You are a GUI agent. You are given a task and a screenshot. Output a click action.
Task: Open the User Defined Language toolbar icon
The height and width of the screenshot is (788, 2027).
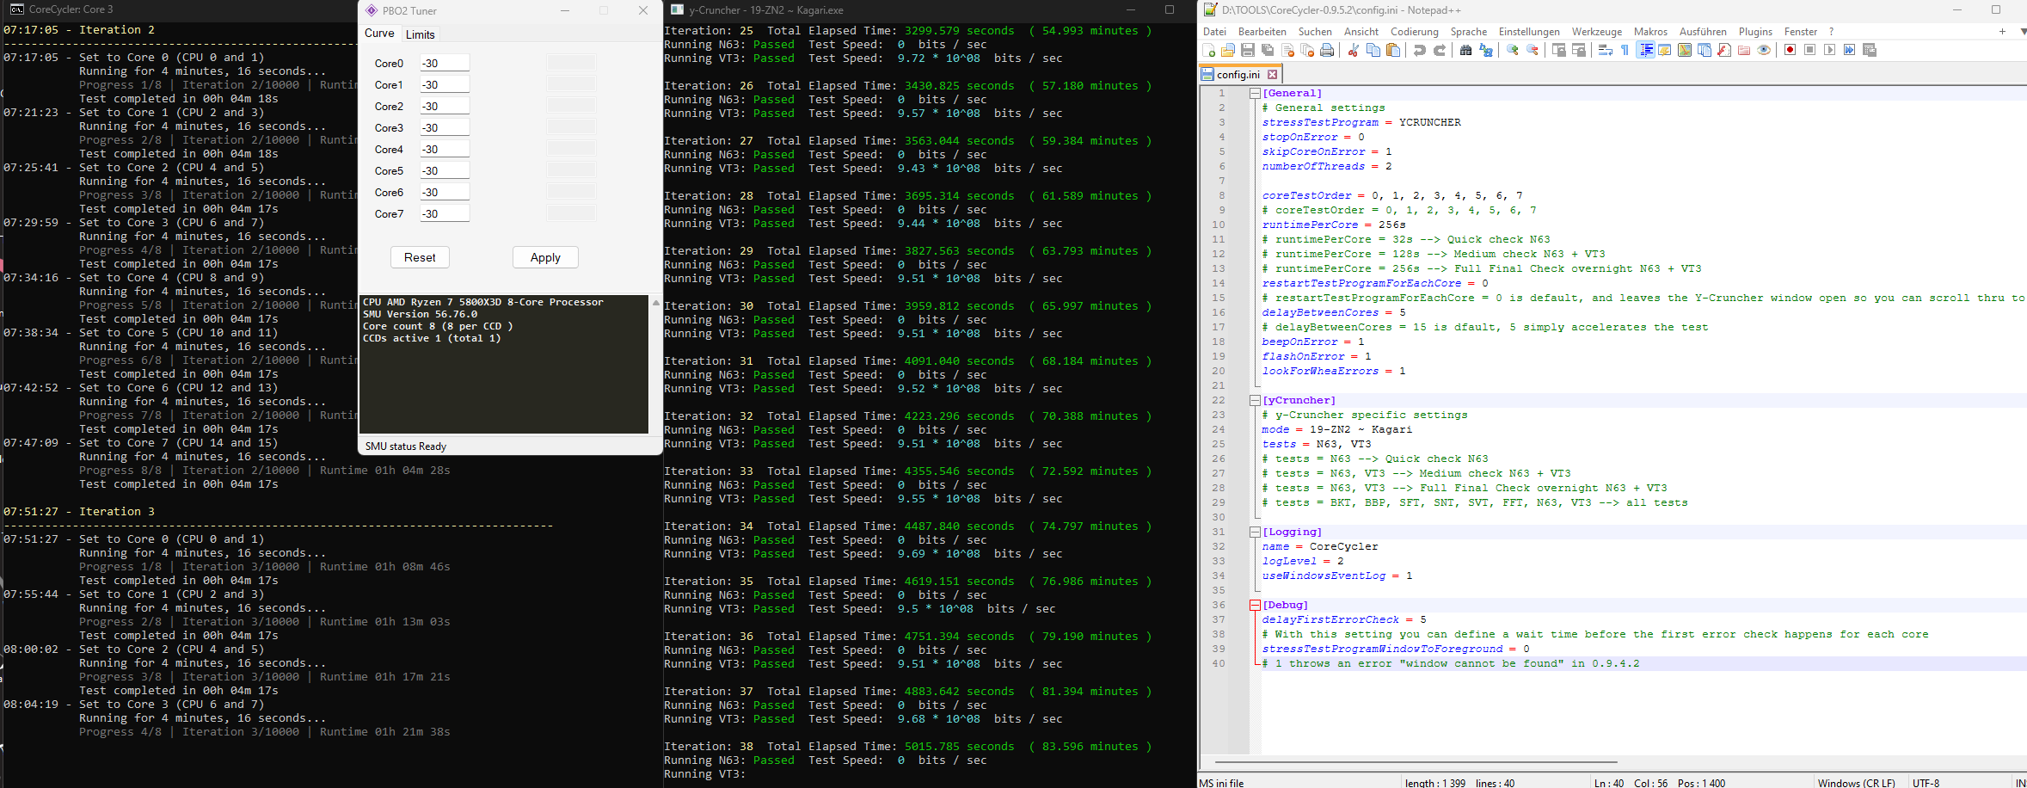[x=1665, y=50]
